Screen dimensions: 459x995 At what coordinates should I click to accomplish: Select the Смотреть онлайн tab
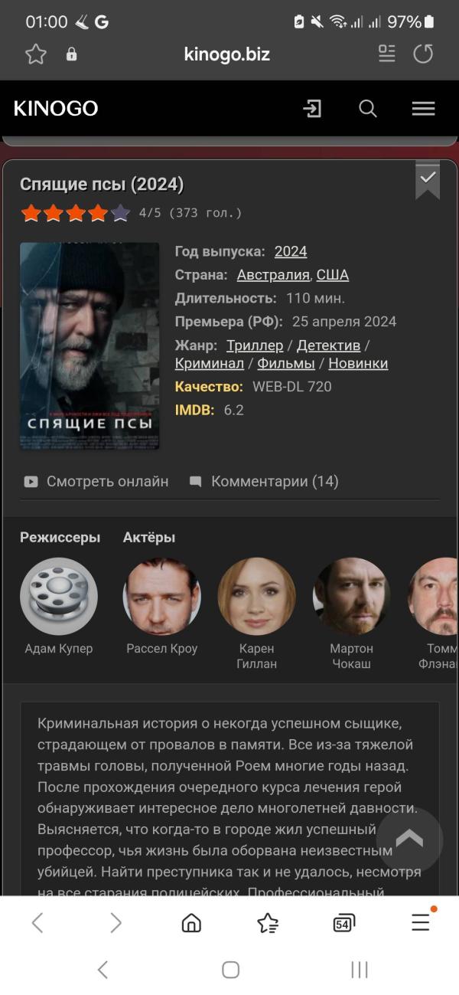pyautogui.click(x=96, y=482)
